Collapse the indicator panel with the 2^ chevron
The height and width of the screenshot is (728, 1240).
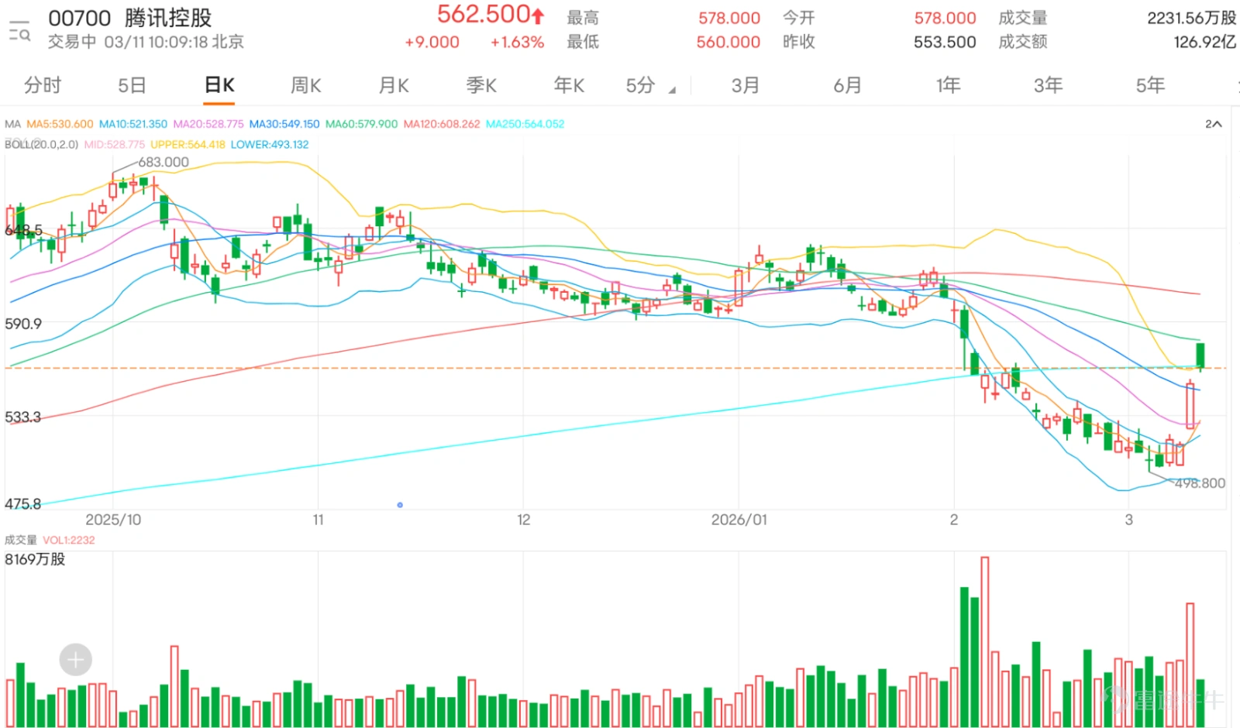(x=1214, y=124)
